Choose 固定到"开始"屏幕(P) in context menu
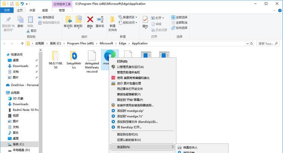283x153 pixels. (x=142, y=100)
